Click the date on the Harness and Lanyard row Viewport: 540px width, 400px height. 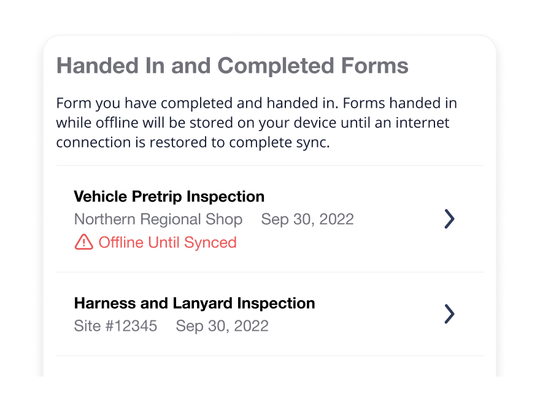coord(222,326)
